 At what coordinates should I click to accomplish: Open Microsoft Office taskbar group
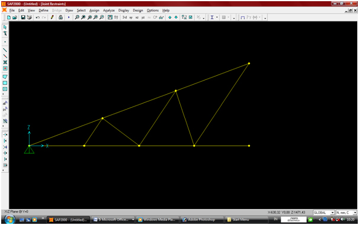pyautogui.click(x=113, y=220)
